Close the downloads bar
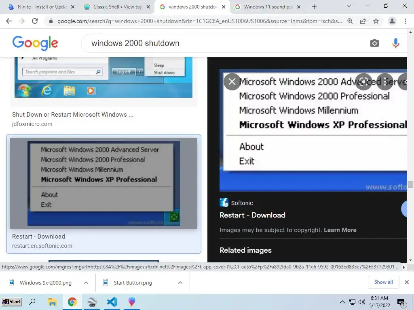Image resolution: width=414 pixels, height=310 pixels. (407, 282)
